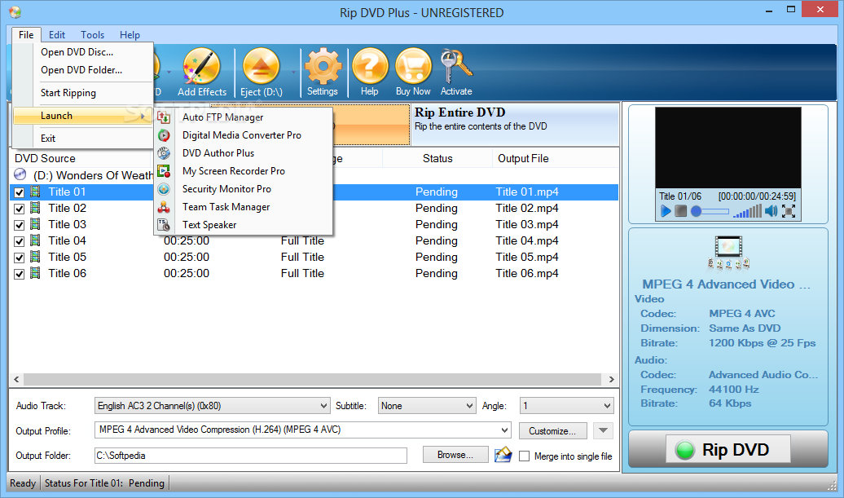This screenshot has width=844, height=498.
Task: Uncheck the Title 03 checkbox
Action: point(20,225)
